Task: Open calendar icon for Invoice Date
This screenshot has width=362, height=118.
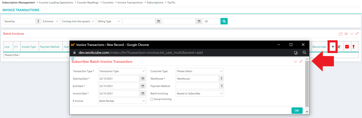Action: (143, 93)
